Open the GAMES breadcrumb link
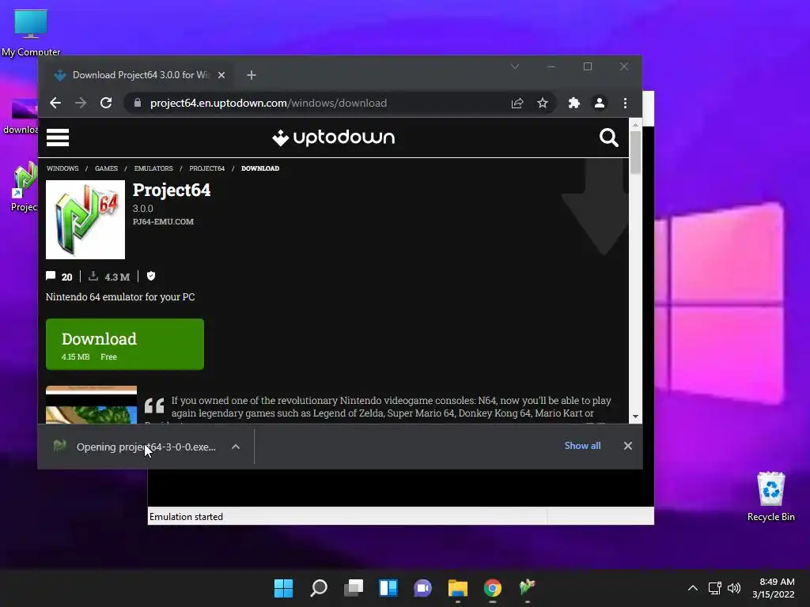Screen dimensions: 810x607 (107, 168)
